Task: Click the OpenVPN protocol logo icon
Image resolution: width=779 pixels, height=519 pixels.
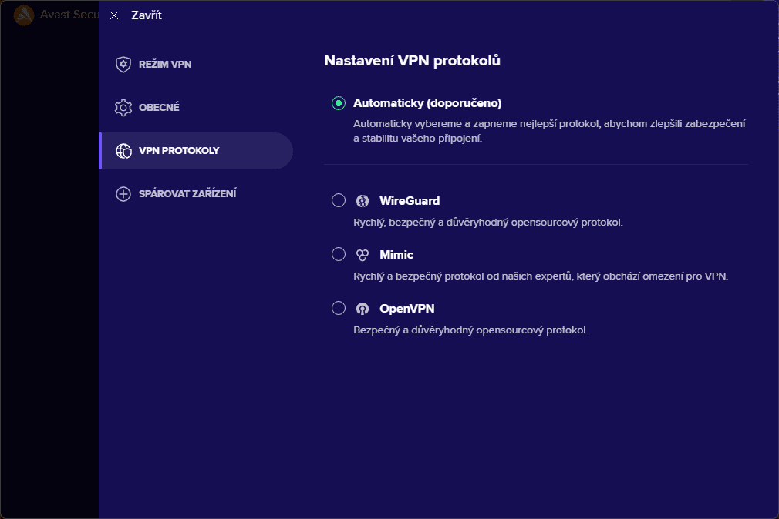Action: tap(363, 309)
